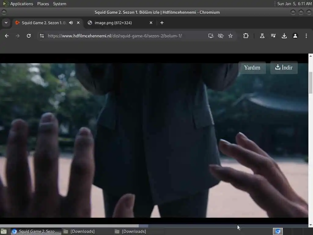Mute the Squid Game tab audio
Image resolution: width=313 pixels, height=235 pixels.
click(x=71, y=23)
